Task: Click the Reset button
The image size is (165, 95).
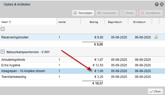Action: coord(128,13)
